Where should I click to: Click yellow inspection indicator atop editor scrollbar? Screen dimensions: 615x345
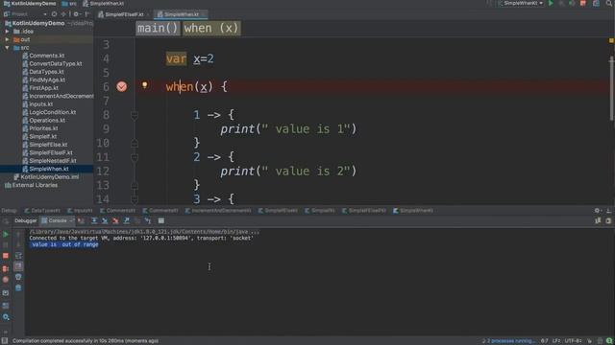pos(611,40)
